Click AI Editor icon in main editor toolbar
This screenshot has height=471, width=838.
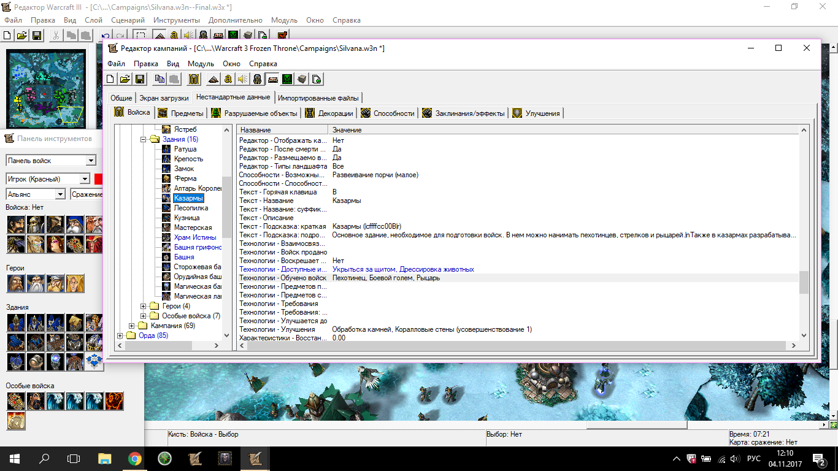click(233, 36)
